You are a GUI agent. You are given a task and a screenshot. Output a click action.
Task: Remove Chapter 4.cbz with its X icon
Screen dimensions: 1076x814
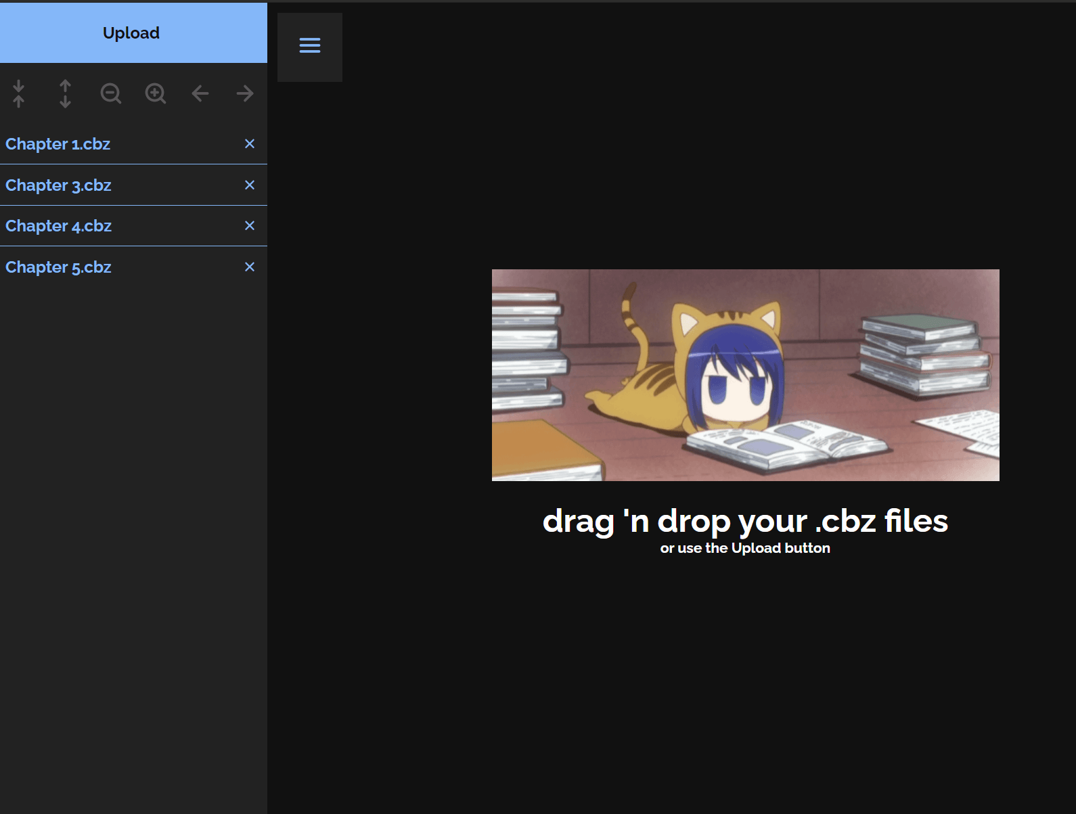(x=250, y=225)
